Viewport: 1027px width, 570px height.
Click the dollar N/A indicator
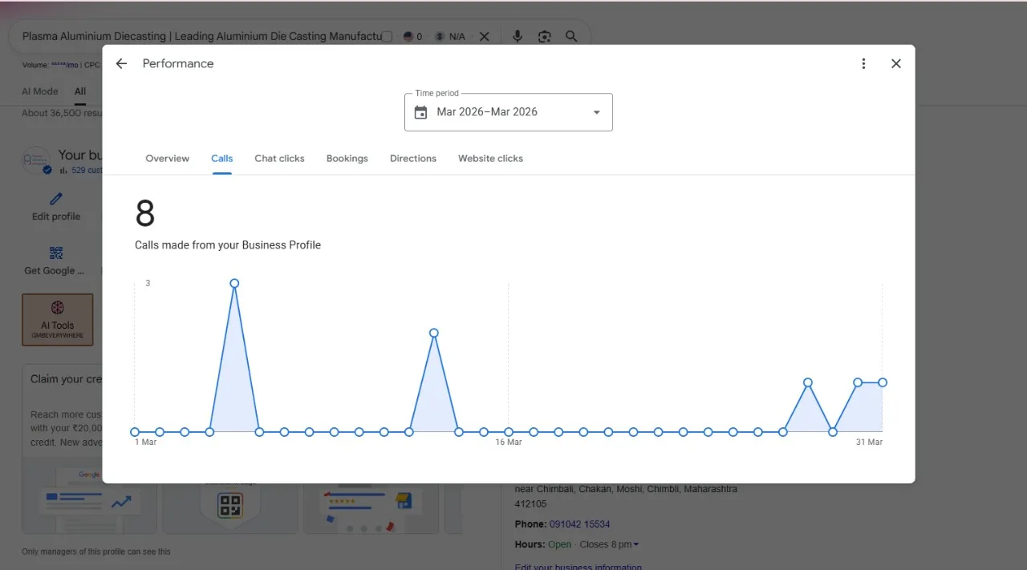pyautogui.click(x=450, y=37)
